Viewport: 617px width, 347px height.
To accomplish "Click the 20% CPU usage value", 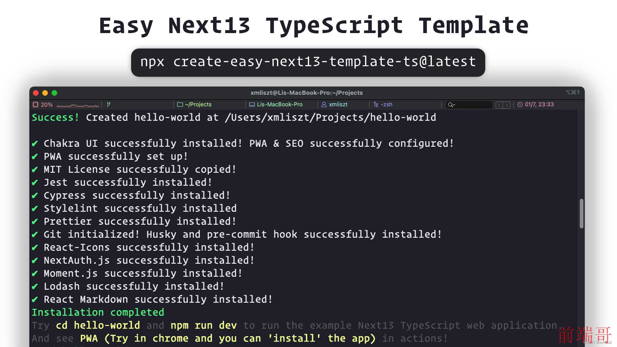I will pos(47,104).
